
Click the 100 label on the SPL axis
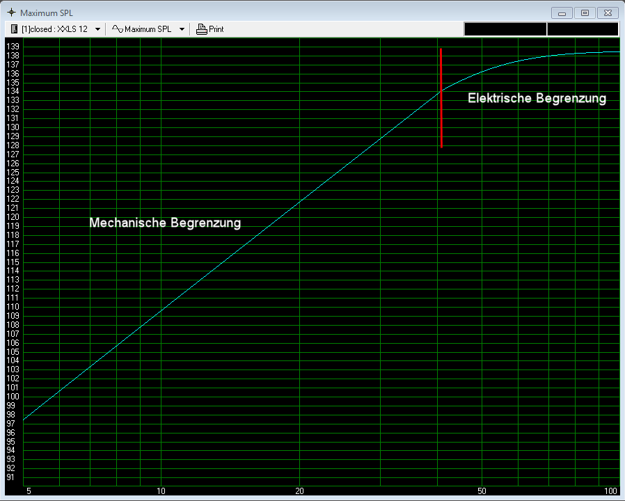click(13, 397)
